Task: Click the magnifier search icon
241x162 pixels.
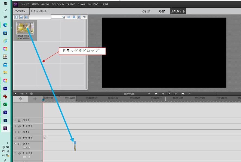Action: [64, 17]
